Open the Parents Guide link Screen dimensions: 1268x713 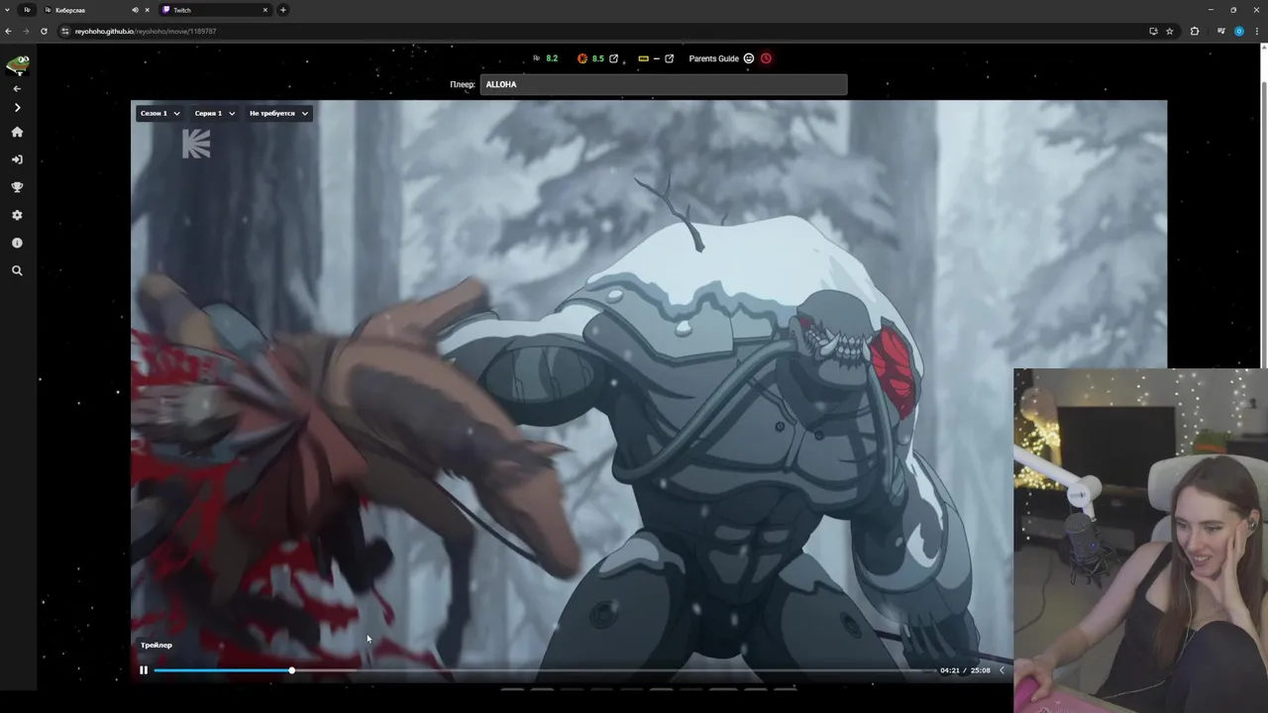[x=713, y=58]
